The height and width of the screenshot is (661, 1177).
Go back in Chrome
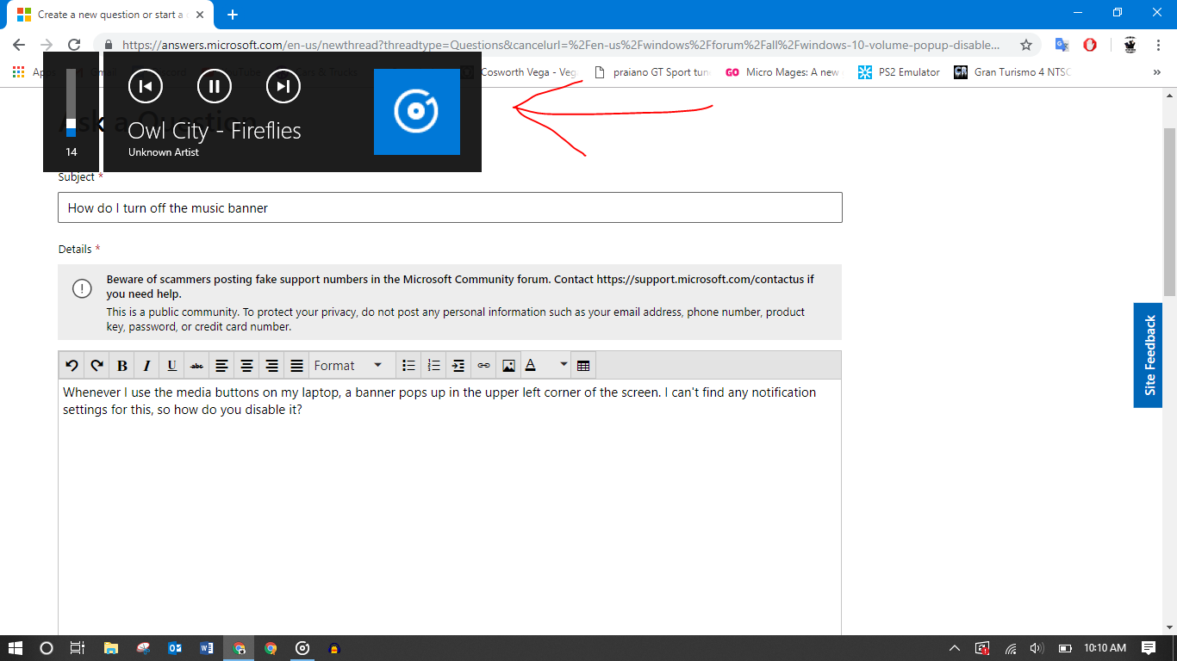pyautogui.click(x=19, y=45)
